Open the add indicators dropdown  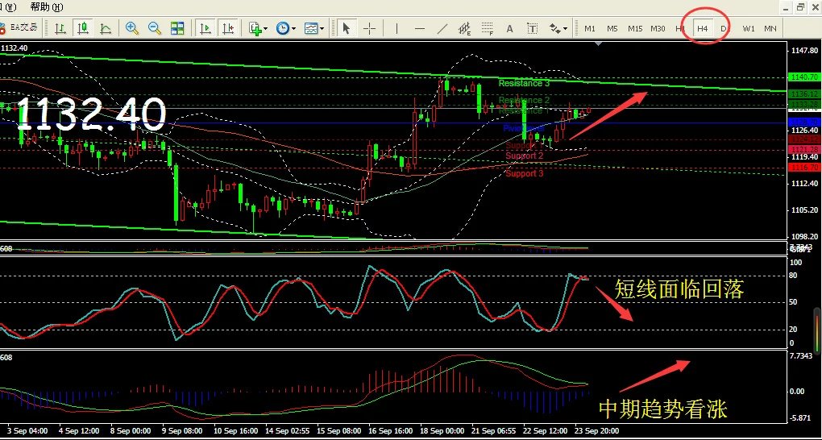[258, 28]
